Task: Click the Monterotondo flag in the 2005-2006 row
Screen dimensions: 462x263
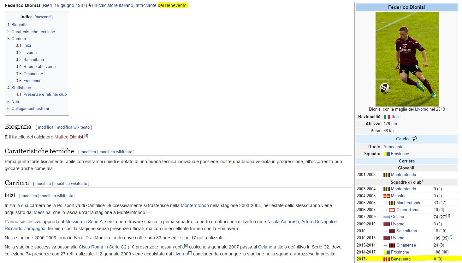Action: coord(392,203)
